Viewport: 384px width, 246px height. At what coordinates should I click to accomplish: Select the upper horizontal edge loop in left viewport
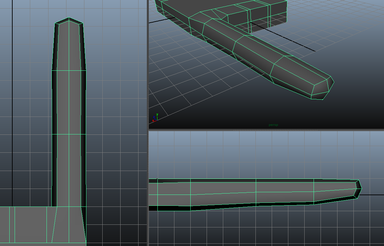click(x=69, y=70)
